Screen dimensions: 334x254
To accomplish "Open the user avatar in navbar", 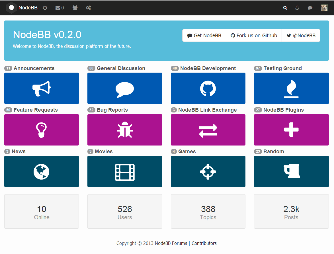I will pos(324,8).
